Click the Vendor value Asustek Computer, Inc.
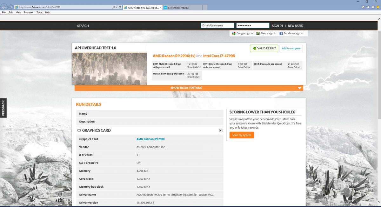The width and height of the screenshot is (381, 207). [151, 147]
